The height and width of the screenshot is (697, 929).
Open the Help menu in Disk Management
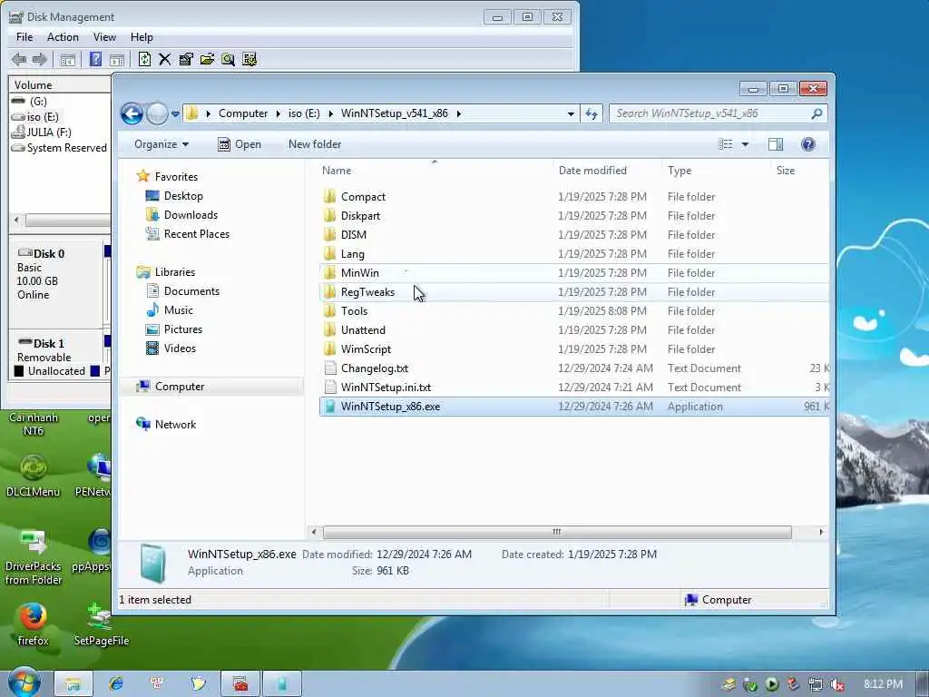coord(142,37)
